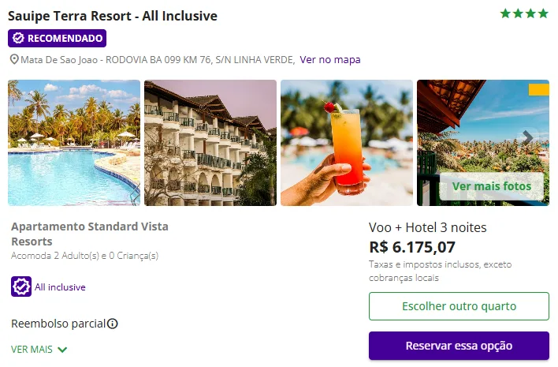
Task: Select the Apartamento Standard Vista Resorts room name
Action: 90,234
